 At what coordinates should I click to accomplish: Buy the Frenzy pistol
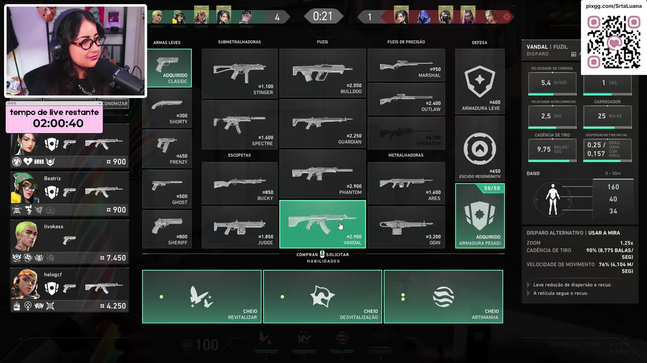(167, 149)
